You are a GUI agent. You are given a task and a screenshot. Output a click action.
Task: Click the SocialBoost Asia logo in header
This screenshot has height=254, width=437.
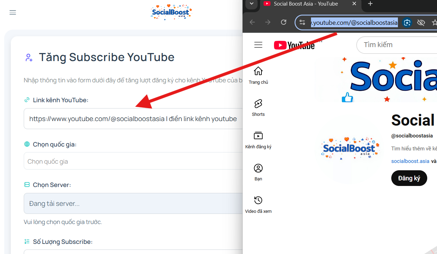pyautogui.click(x=171, y=12)
